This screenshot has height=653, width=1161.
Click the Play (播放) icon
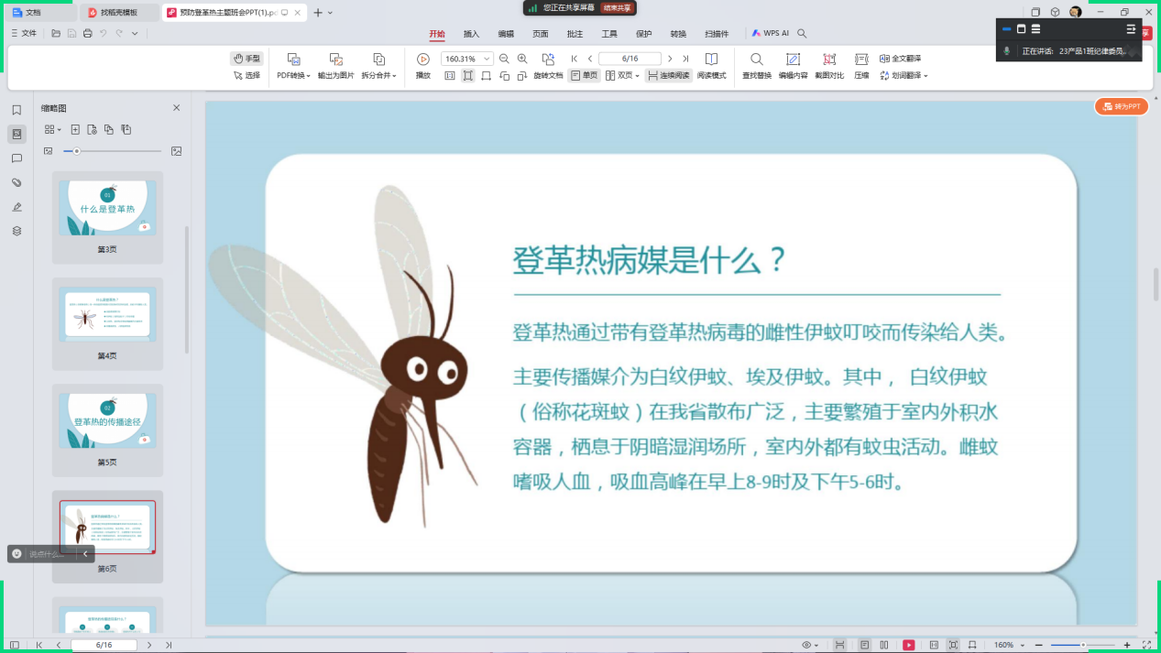pos(422,60)
